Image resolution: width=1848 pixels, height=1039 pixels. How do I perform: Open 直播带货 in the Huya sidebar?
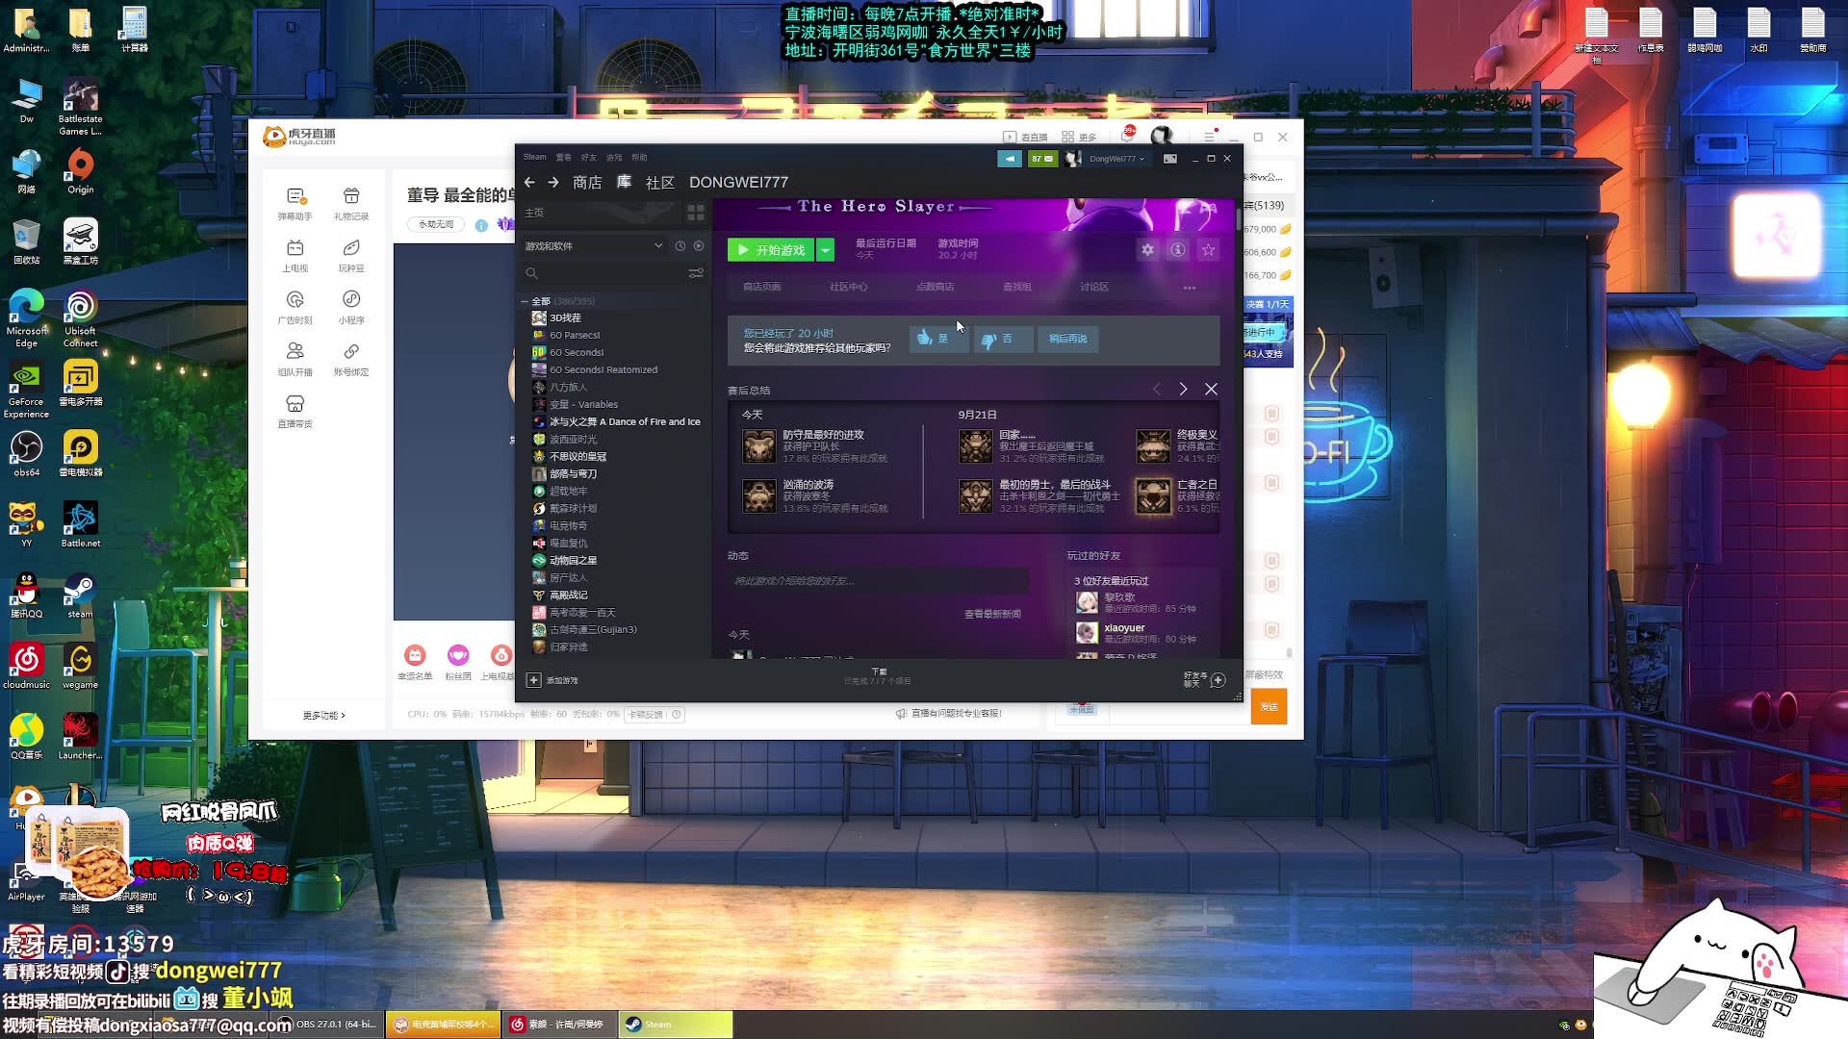point(295,412)
